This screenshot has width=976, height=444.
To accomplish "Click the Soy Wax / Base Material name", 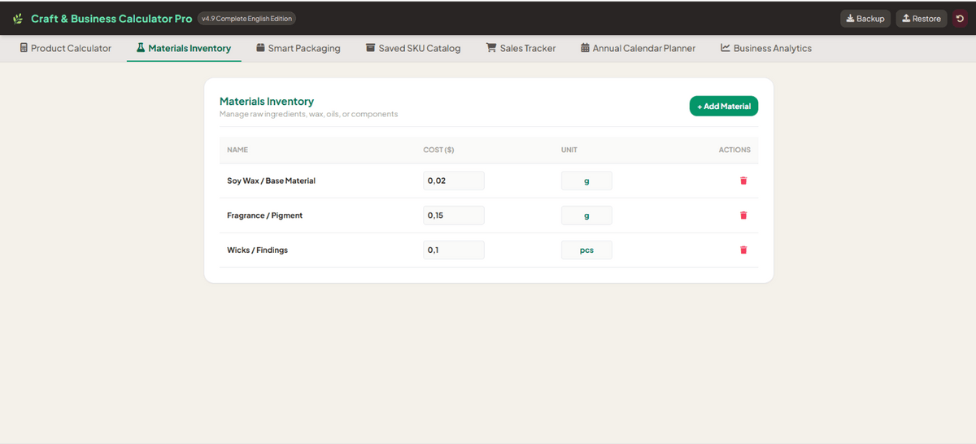I will [271, 181].
